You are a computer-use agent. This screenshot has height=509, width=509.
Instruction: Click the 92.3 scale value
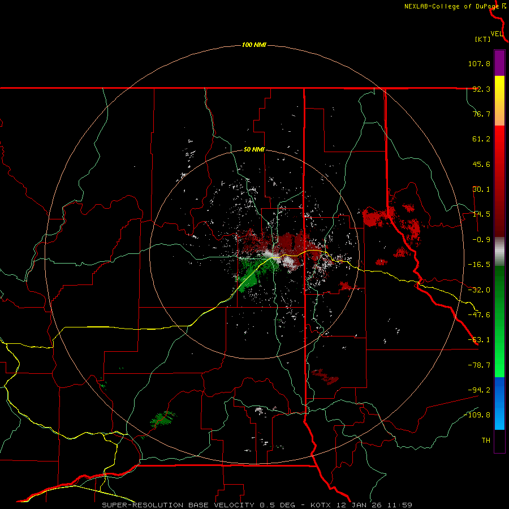[481, 89]
